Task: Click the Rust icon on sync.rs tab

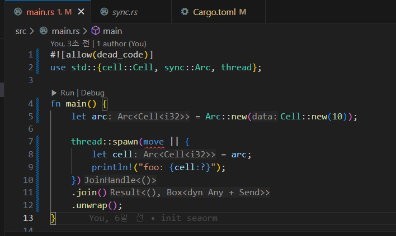Action: 104,12
